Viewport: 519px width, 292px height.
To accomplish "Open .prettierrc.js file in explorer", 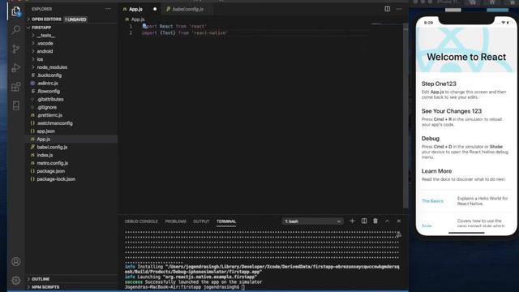I will (x=49, y=115).
